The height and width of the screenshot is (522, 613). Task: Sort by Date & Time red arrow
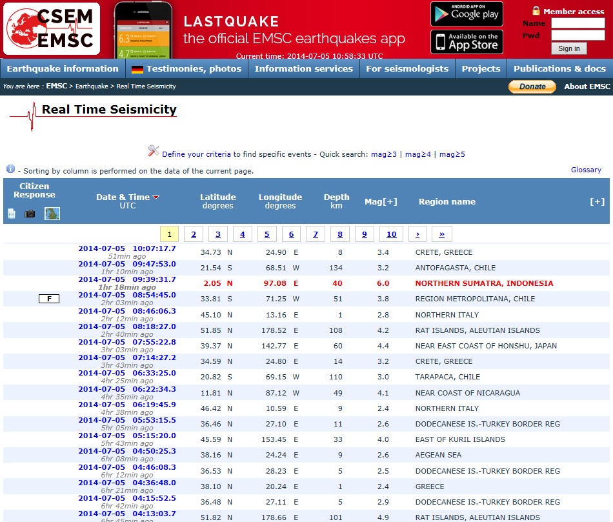[156, 197]
